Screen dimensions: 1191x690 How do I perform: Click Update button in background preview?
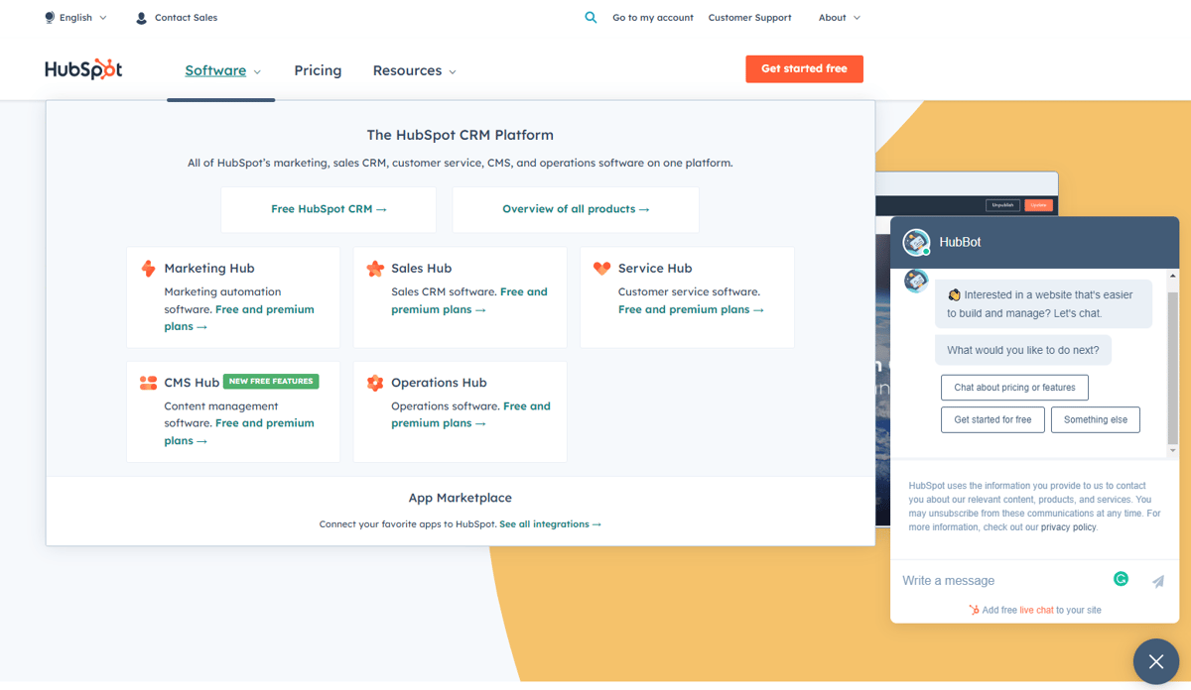click(1038, 205)
